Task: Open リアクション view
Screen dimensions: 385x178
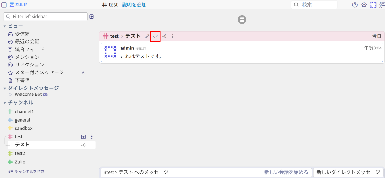Action: (x=29, y=65)
